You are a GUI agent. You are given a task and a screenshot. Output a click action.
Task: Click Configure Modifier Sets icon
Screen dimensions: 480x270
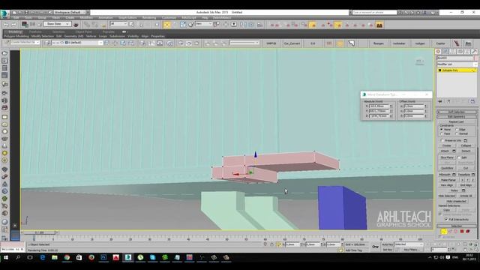point(472,101)
